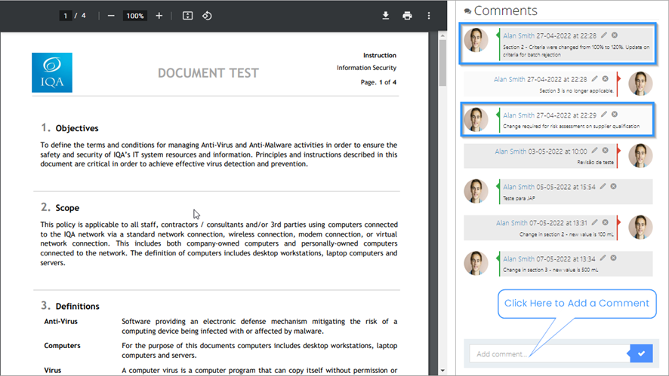
Task: Click the '1. Objectives' heading
Action: click(69, 128)
